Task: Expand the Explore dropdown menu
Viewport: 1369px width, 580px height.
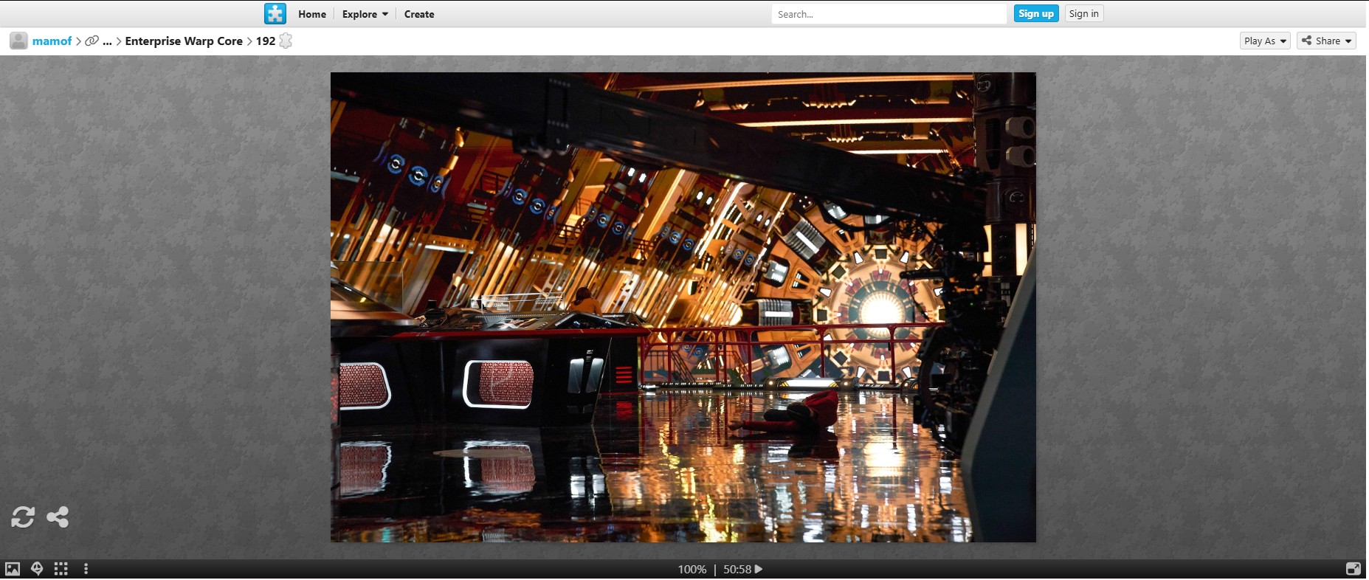Action: tap(365, 14)
